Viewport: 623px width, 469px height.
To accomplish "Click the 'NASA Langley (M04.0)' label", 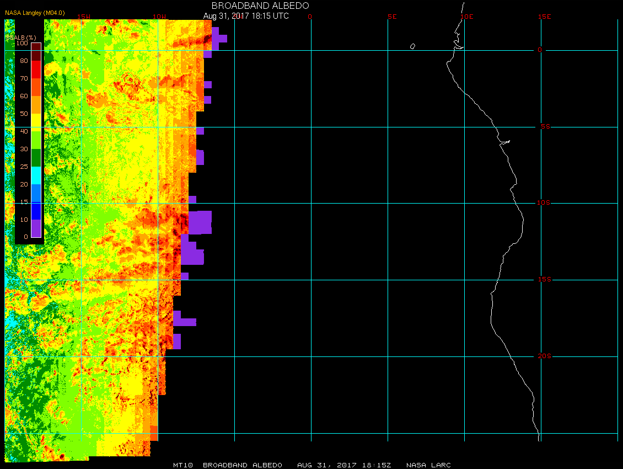I will (35, 13).
